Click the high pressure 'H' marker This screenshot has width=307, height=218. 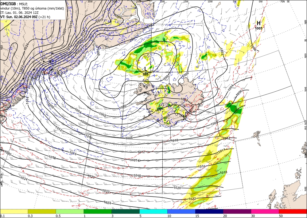pyautogui.click(x=258, y=23)
